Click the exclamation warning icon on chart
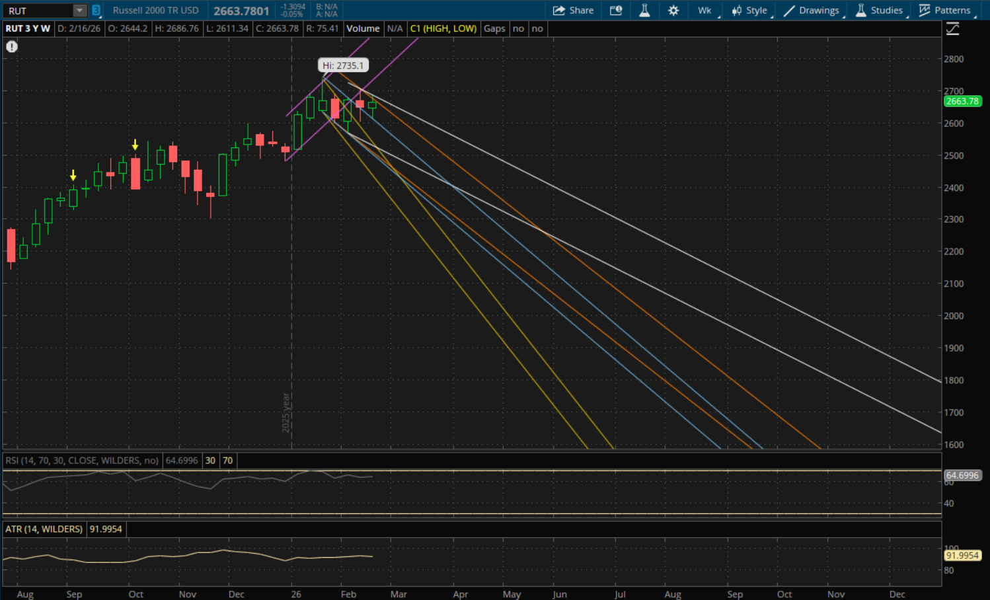 click(x=12, y=47)
